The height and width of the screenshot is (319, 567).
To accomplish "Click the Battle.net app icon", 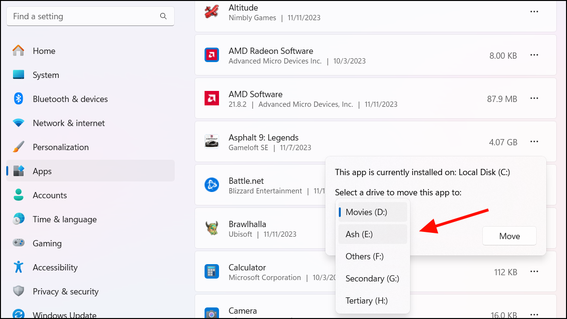I will pos(211,185).
